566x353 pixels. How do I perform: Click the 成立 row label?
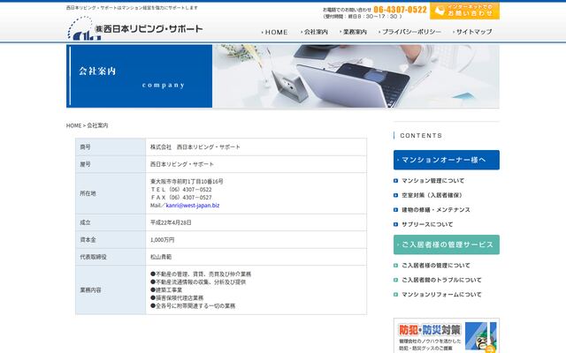111,222
